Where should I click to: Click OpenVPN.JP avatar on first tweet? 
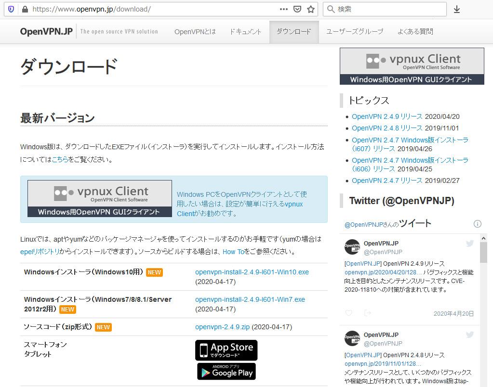click(x=352, y=247)
